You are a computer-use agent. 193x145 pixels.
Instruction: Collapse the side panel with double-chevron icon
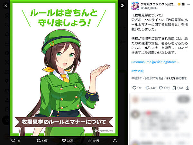(122, 6)
